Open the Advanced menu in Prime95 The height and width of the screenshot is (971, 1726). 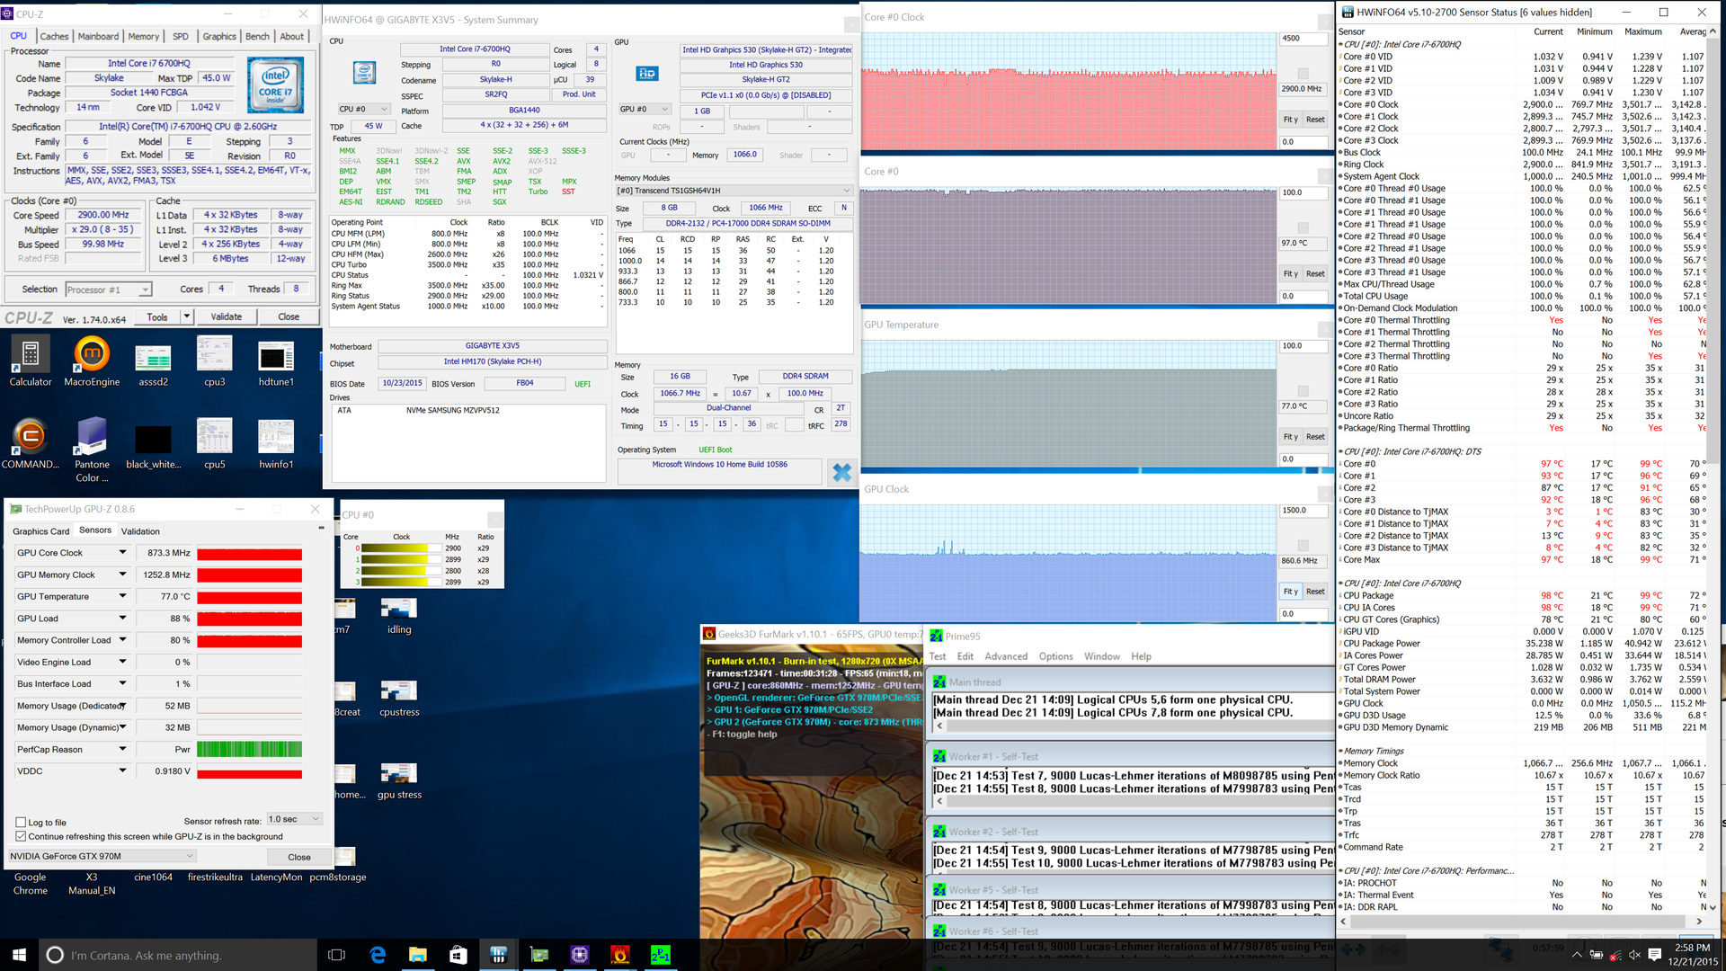coord(1005,656)
